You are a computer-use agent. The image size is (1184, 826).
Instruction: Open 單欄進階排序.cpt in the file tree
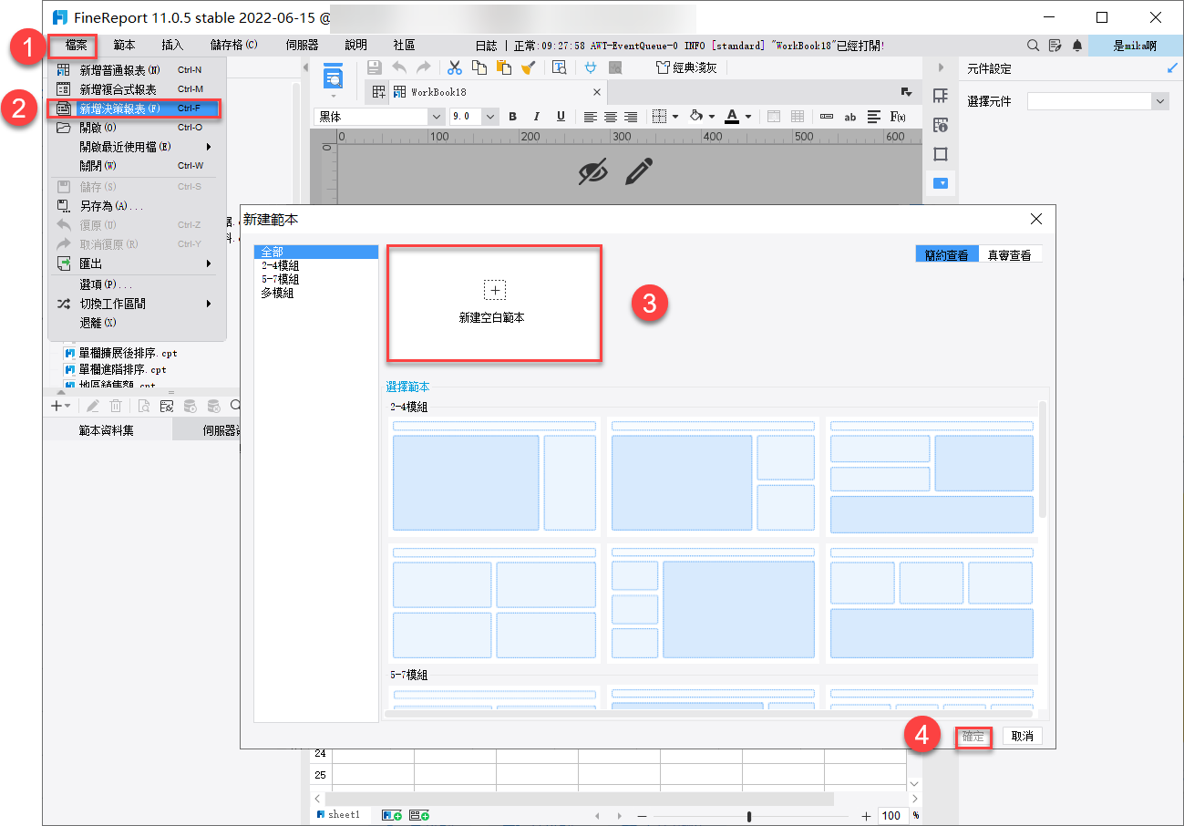click(115, 369)
